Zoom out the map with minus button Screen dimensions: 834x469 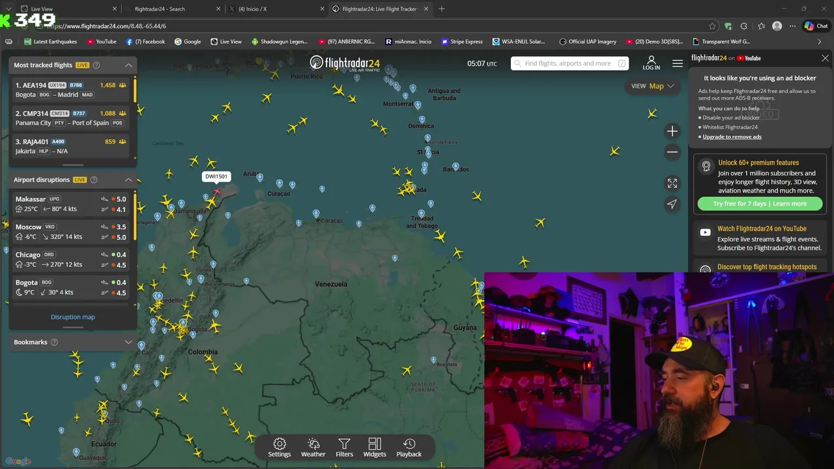click(672, 152)
